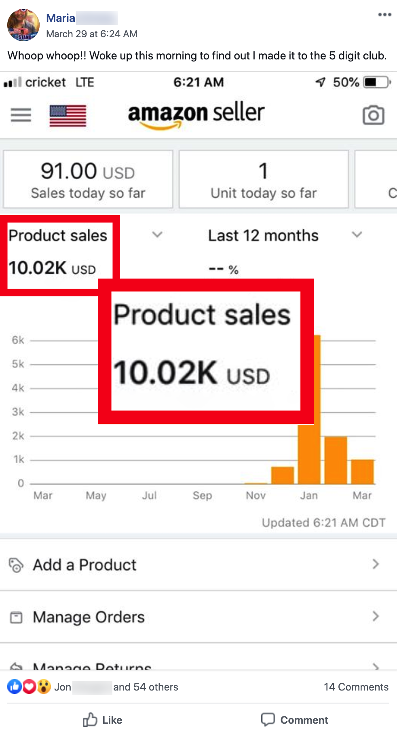Screen dimensions: 397x735
Task: Click the post options three-dots icon
Action: tap(384, 15)
